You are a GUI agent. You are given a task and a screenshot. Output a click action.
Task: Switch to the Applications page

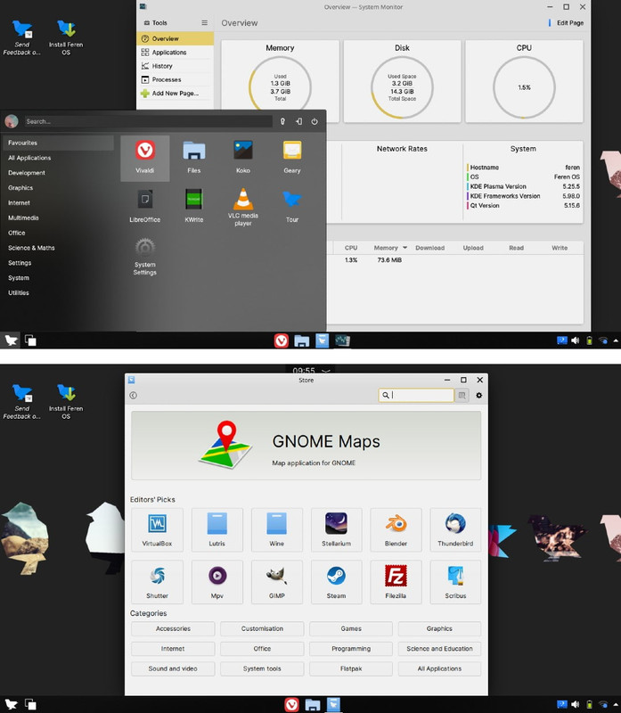tap(175, 53)
